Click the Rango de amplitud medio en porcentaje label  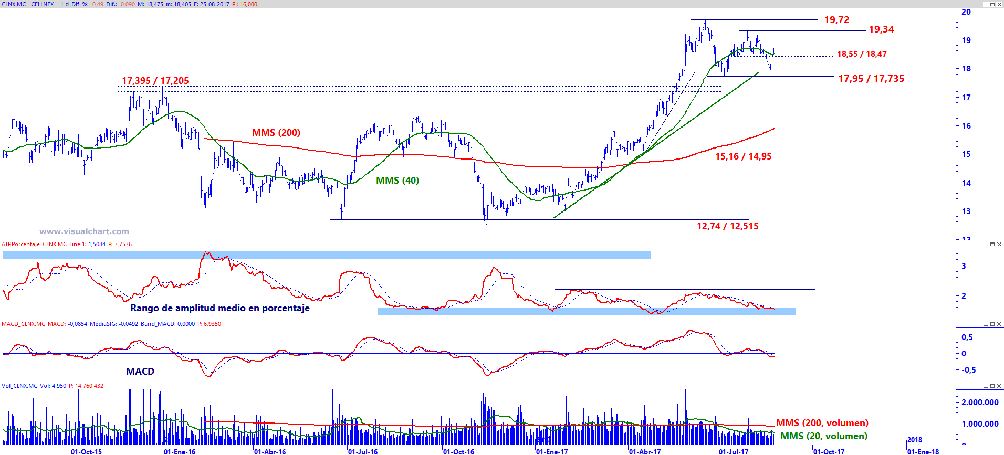tap(220, 308)
